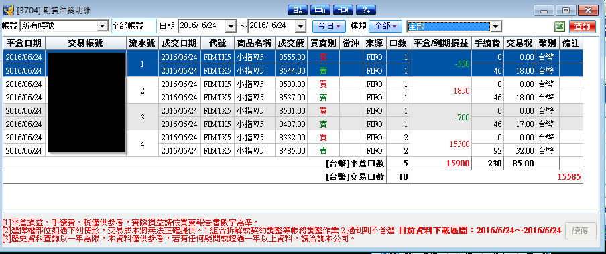Image resolution: width=606 pixels, height=254 pixels.
Task: Sort by the 流水號 column header
Action: (x=143, y=43)
